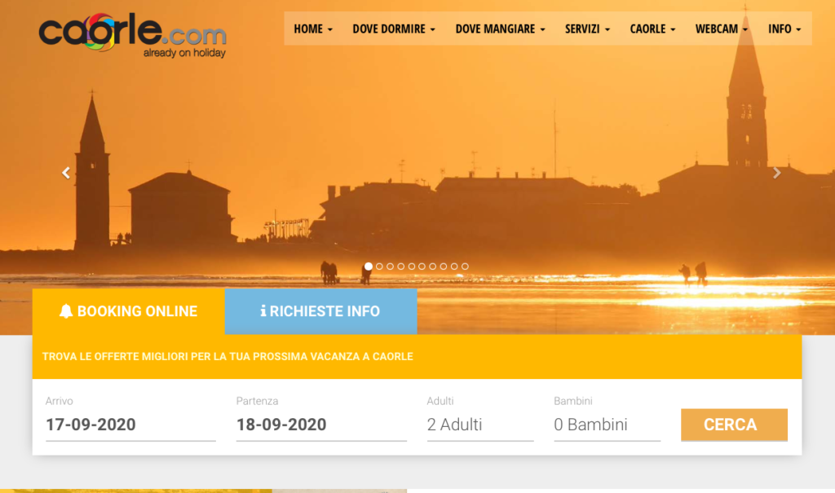835x493 pixels.
Task: Open the Bambini selector showing 0 Bambini
Action: 607,425
